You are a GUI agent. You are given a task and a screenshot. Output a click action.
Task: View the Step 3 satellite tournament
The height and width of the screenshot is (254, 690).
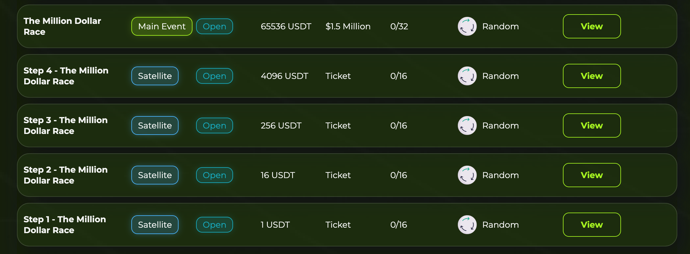(x=592, y=125)
